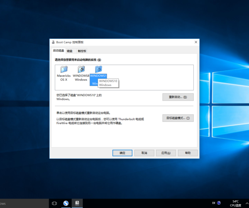Click the blue help tray icon
Image resolution: width=249 pixels, height=208 pixels.
(x=219, y=203)
